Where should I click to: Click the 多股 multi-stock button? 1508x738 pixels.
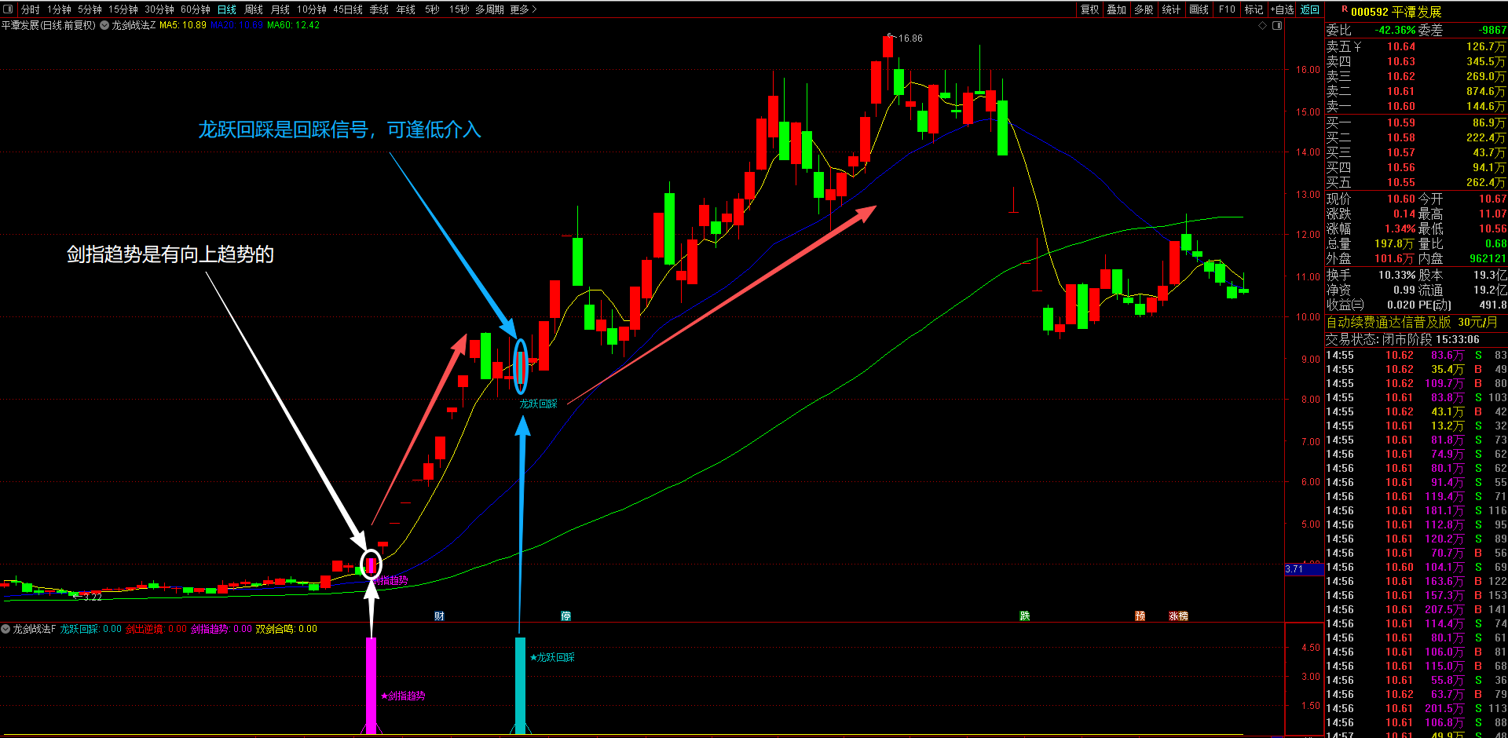point(1144,9)
